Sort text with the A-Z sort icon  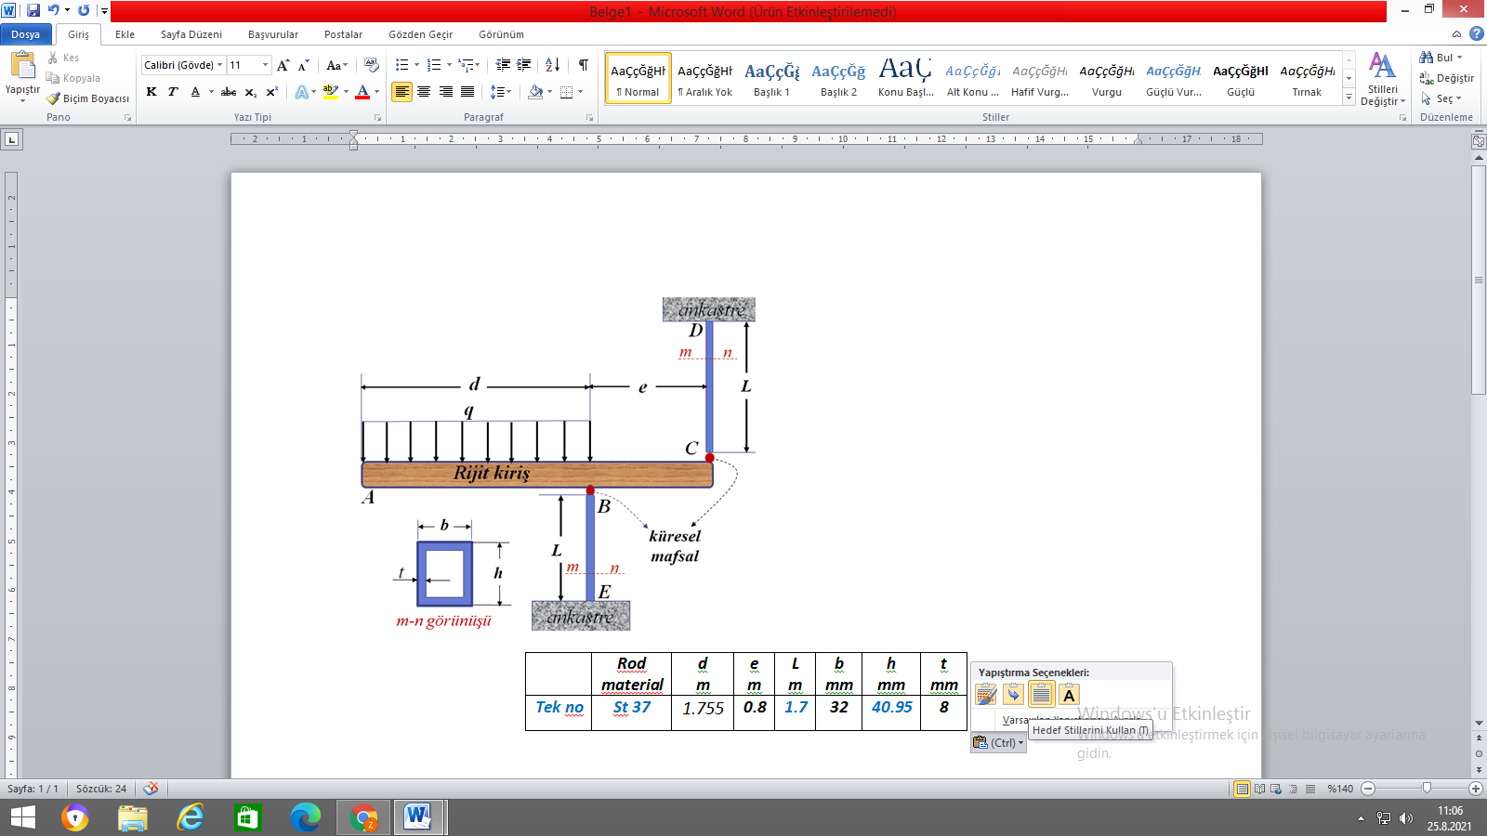point(552,65)
